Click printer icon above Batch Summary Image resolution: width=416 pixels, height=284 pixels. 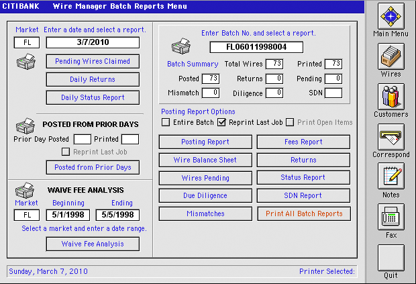(180, 46)
